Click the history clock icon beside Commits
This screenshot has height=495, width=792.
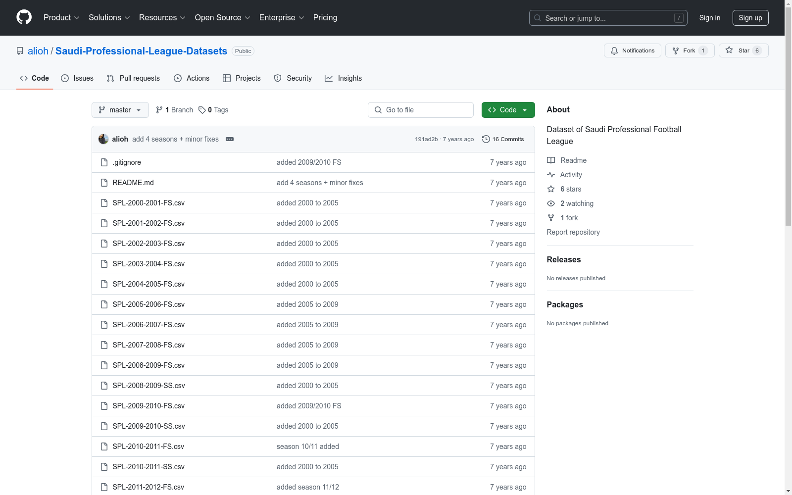[486, 139]
